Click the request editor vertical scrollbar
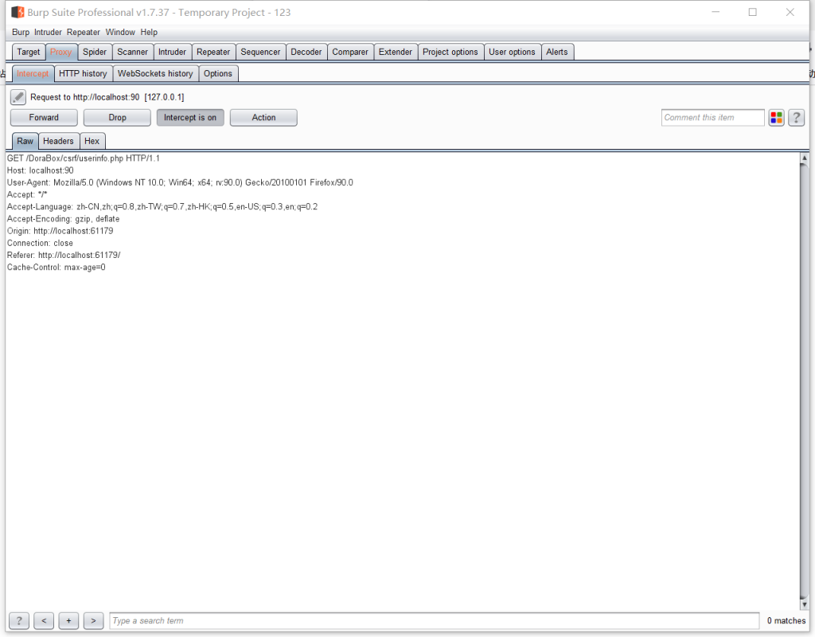 805,381
